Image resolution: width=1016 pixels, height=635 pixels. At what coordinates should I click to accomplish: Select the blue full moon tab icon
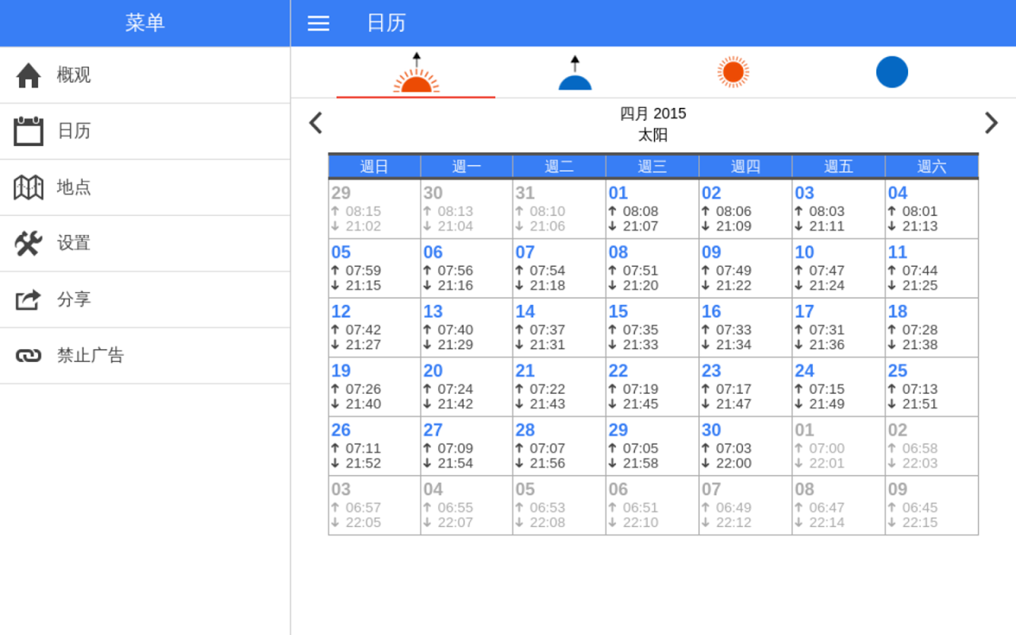pos(892,72)
